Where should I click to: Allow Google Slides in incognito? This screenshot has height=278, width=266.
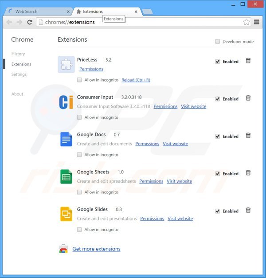tap(79, 229)
